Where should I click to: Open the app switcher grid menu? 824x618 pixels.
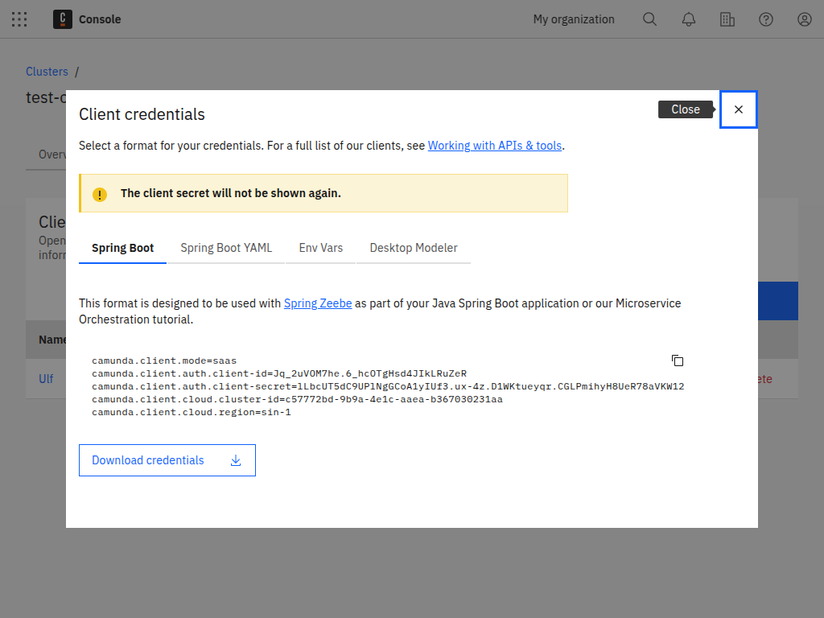19,19
